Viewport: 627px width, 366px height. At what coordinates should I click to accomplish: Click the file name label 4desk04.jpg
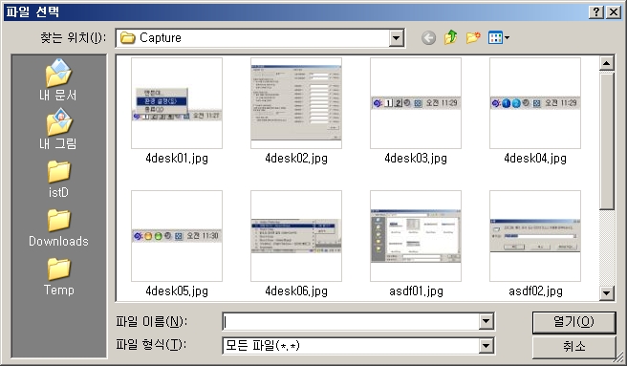coord(535,159)
